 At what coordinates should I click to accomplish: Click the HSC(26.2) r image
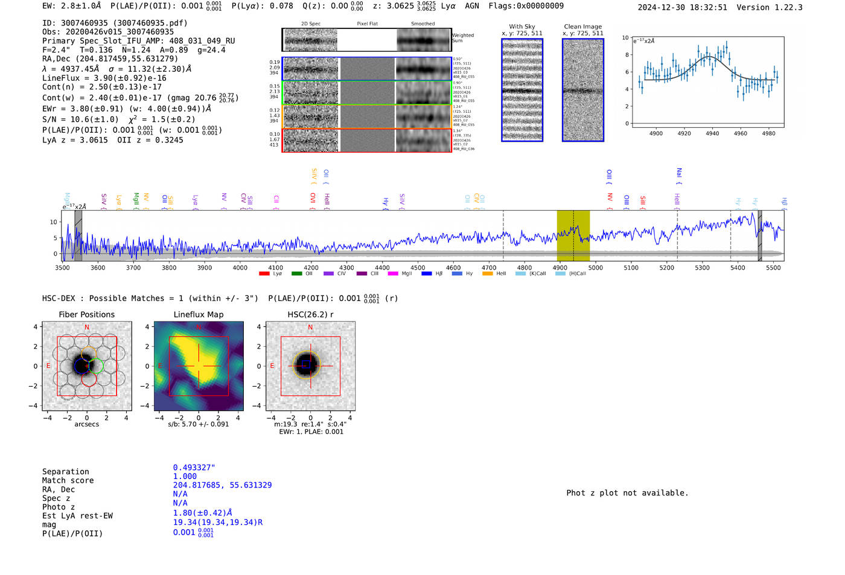(x=310, y=366)
